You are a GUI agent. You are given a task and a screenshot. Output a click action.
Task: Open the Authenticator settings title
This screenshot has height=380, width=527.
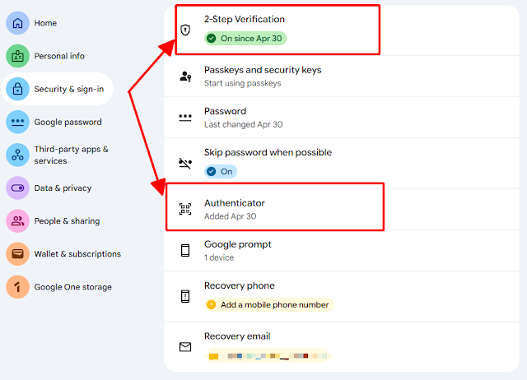tap(234, 203)
